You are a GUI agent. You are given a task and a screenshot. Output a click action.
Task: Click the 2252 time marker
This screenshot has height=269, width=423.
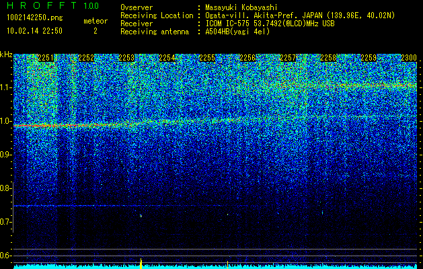coord(86,58)
